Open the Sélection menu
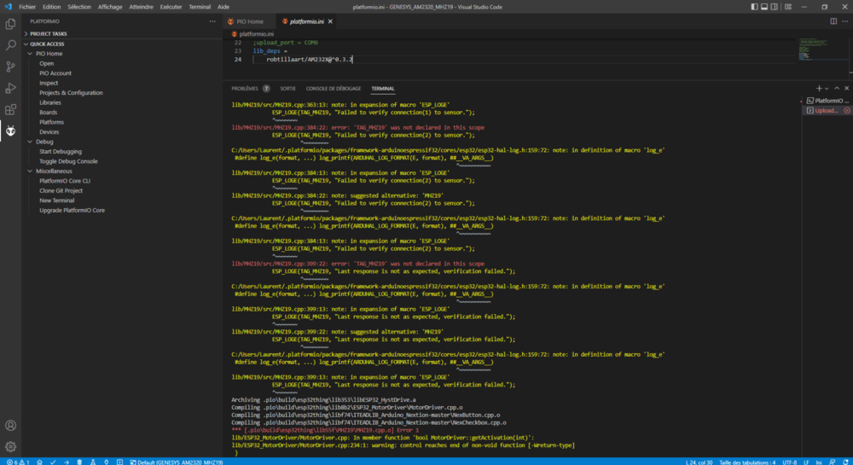Screen dimensions: 853x465 coord(79,7)
